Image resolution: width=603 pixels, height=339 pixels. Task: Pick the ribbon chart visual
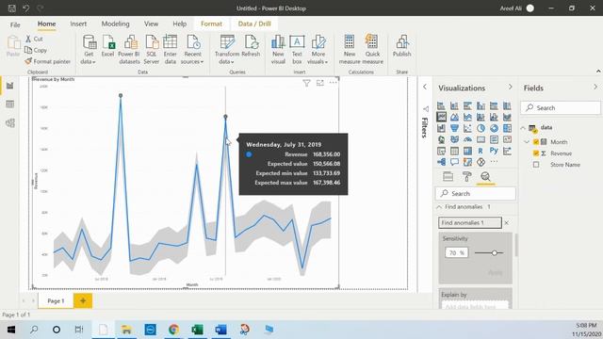point(507,117)
